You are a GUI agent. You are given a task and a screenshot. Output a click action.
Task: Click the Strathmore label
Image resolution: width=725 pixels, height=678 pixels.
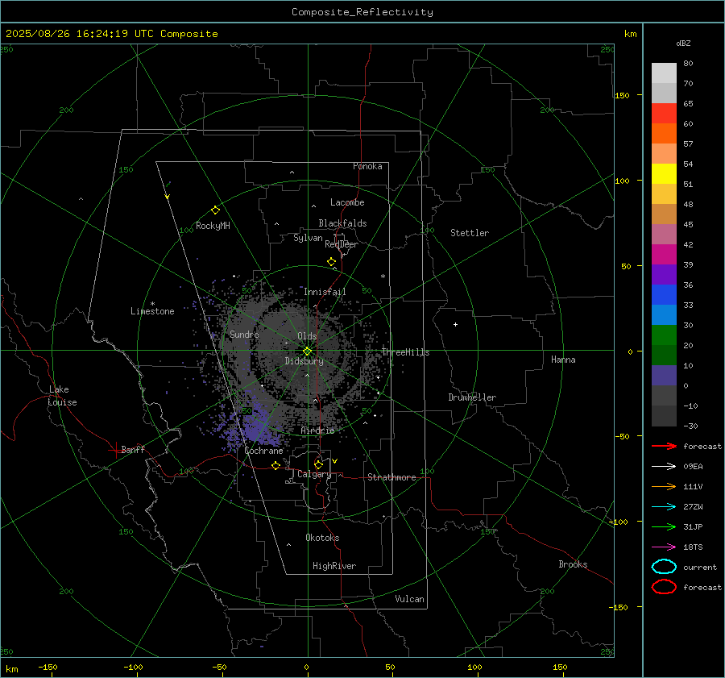pyautogui.click(x=391, y=477)
